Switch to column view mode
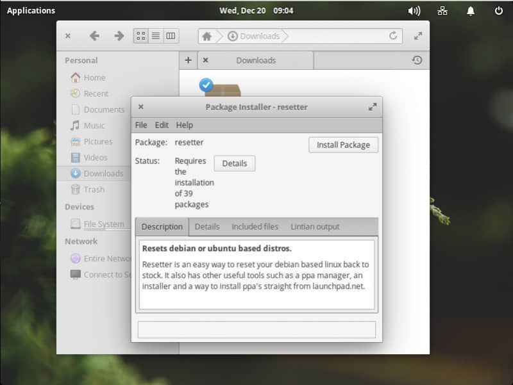The height and width of the screenshot is (385, 513). point(171,36)
